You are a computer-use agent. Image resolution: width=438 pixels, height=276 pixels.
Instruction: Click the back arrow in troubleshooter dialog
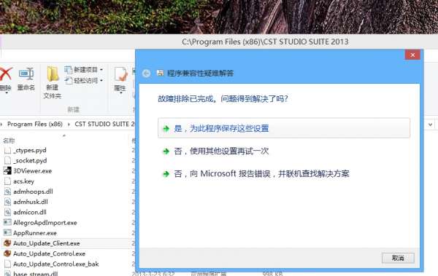pos(146,74)
